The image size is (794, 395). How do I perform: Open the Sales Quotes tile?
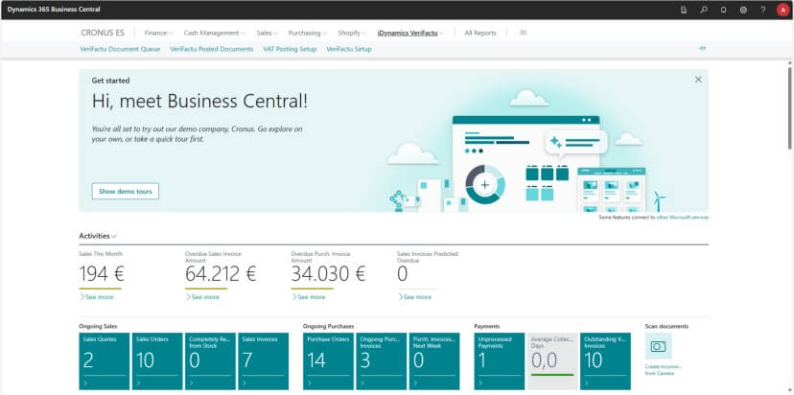coord(104,361)
